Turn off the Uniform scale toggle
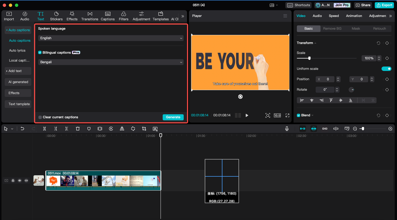 (x=386, y=69)
